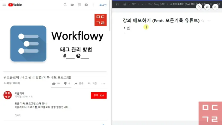Screen dimensions: 222x125
Task: Open WorkFlowy settings gear icon
Action: click(x=219, y=4)
